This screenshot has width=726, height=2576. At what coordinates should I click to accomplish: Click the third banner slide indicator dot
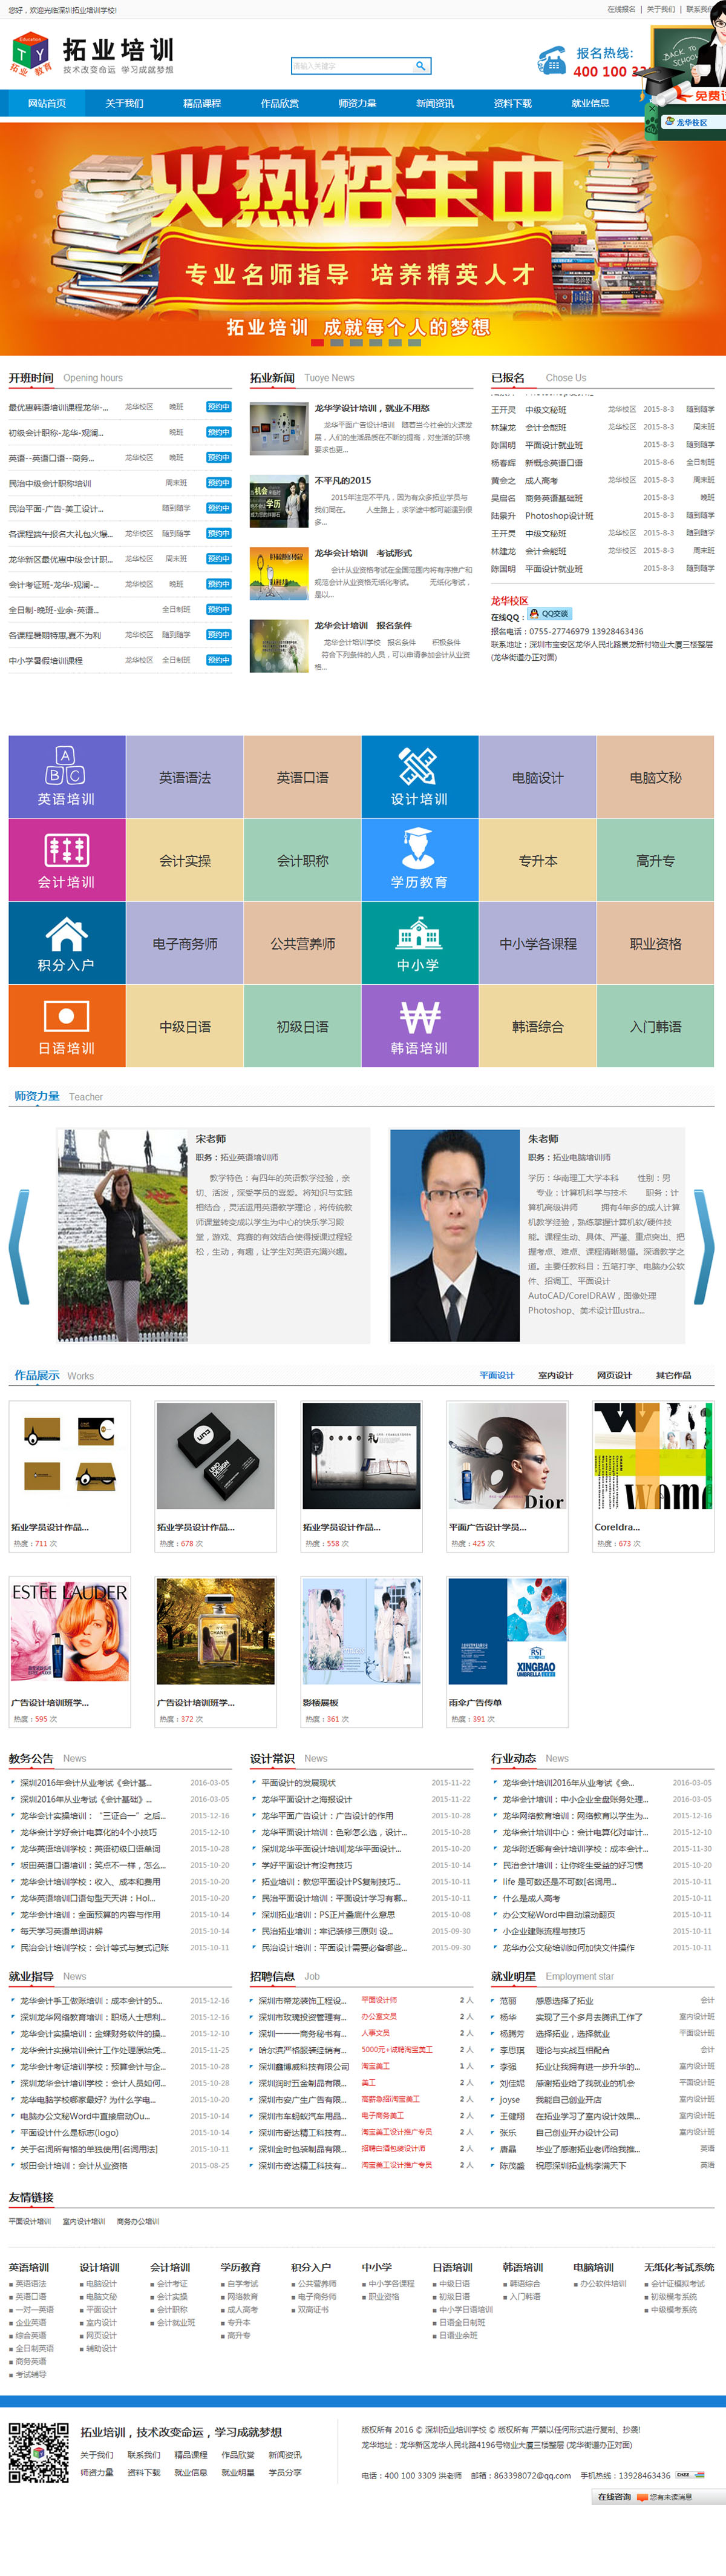(356, 342)
